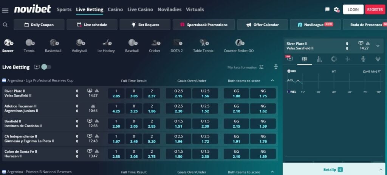Open the donut chart tab in match panel
The image size is (387, 175).
point(334,59)
